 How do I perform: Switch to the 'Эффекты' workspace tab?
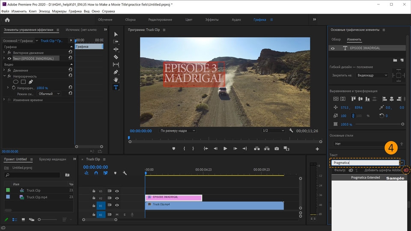pyautogui.click(x=211, y=20)
